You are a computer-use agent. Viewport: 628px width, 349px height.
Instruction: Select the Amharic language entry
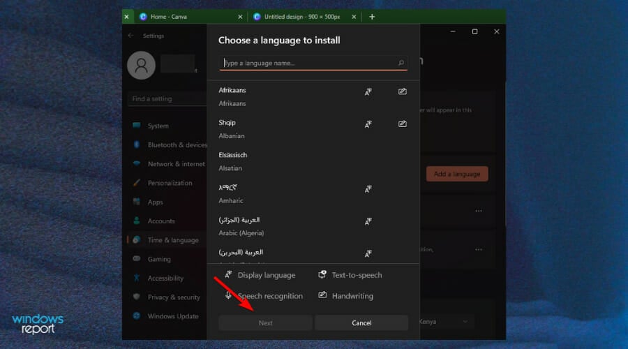(x=313, y=194)
